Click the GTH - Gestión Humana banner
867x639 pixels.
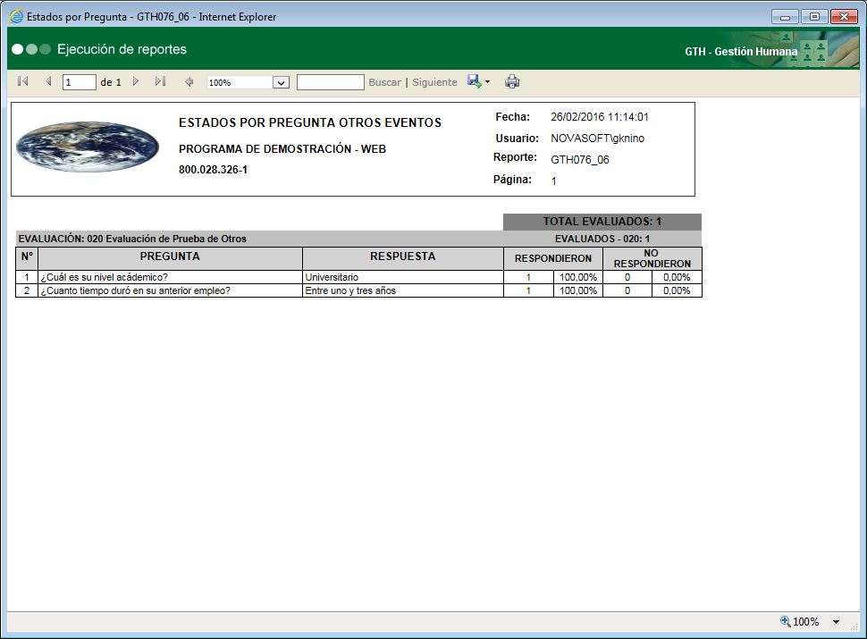pos(741,52)
